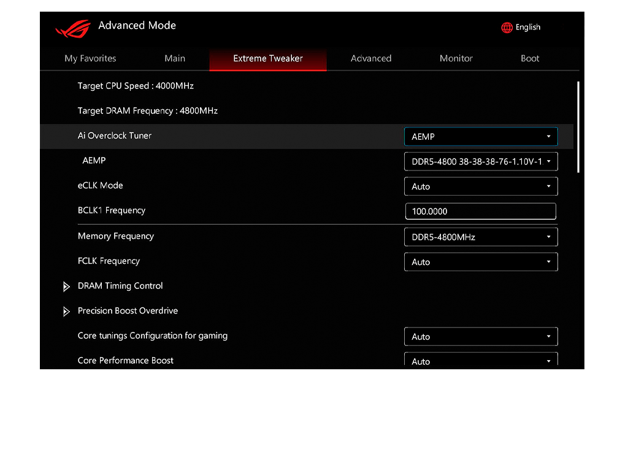Switch to the Main tab

175,59
